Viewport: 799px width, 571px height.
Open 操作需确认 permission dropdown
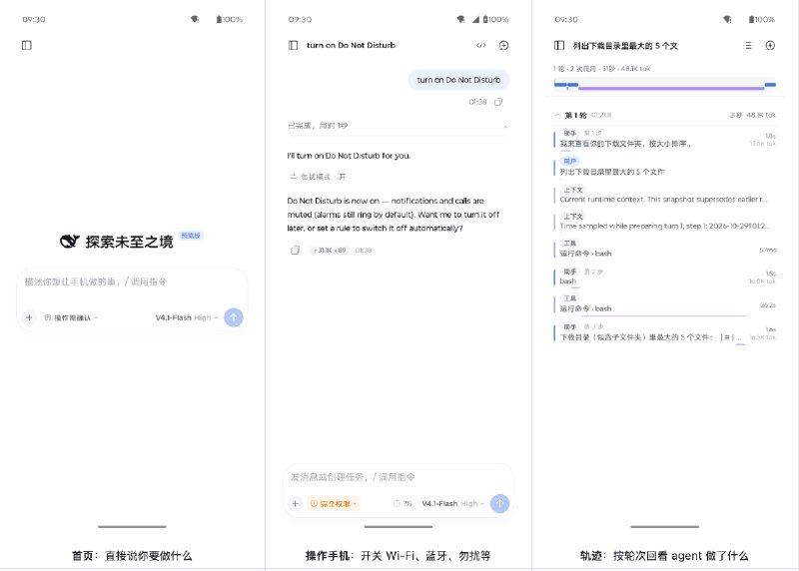click(x=71, y=317)
